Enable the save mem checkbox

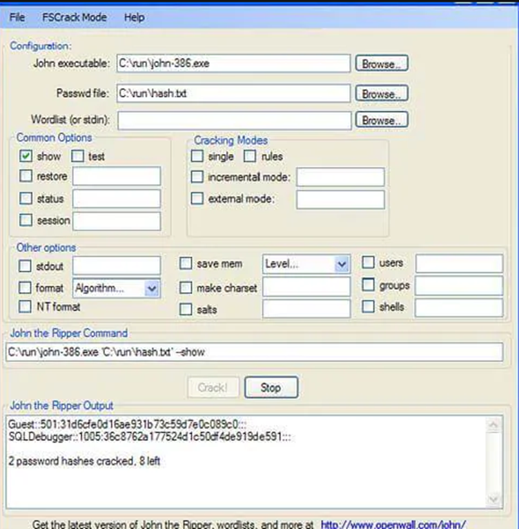[x=186, y=264]
